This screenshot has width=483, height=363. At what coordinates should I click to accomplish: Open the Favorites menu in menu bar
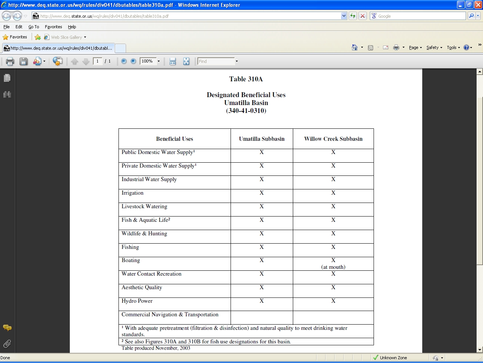(53, 27)
